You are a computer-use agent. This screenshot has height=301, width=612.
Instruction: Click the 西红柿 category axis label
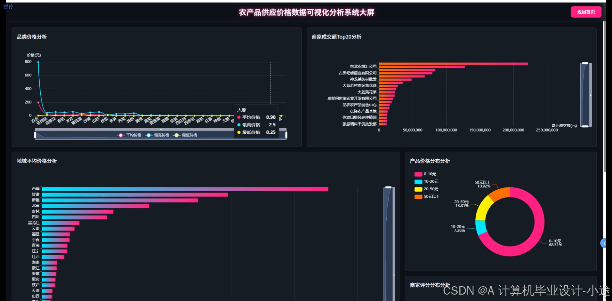181,121
